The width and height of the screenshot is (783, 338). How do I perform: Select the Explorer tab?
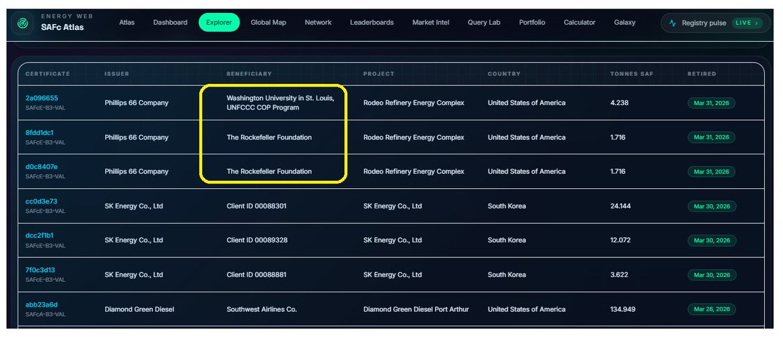pyautogui.click(x=219, y=23)
